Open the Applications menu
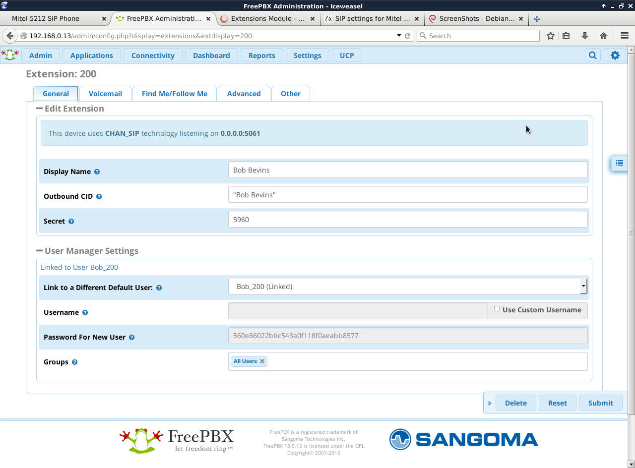635x468 pixels. [92, 55]
